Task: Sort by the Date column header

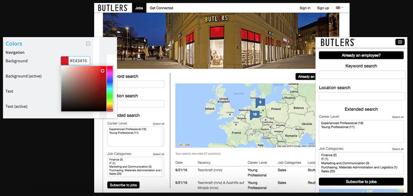Action: pos(179,163)
